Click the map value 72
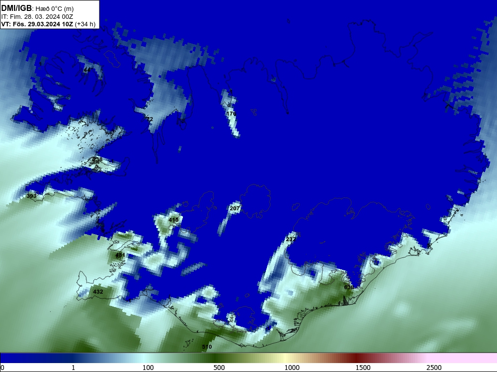The width and height of the screenshot is (497, 372). 150,119
